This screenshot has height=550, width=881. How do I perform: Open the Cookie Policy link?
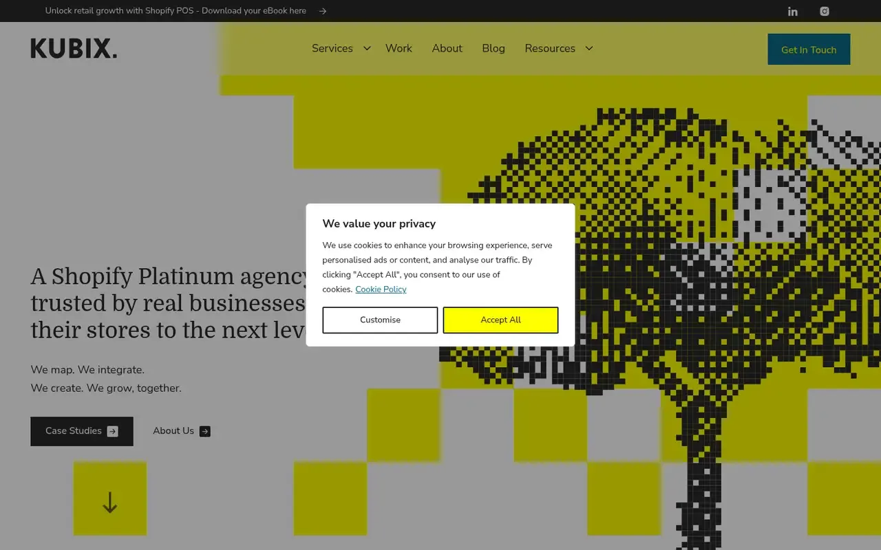pos(381,289)
